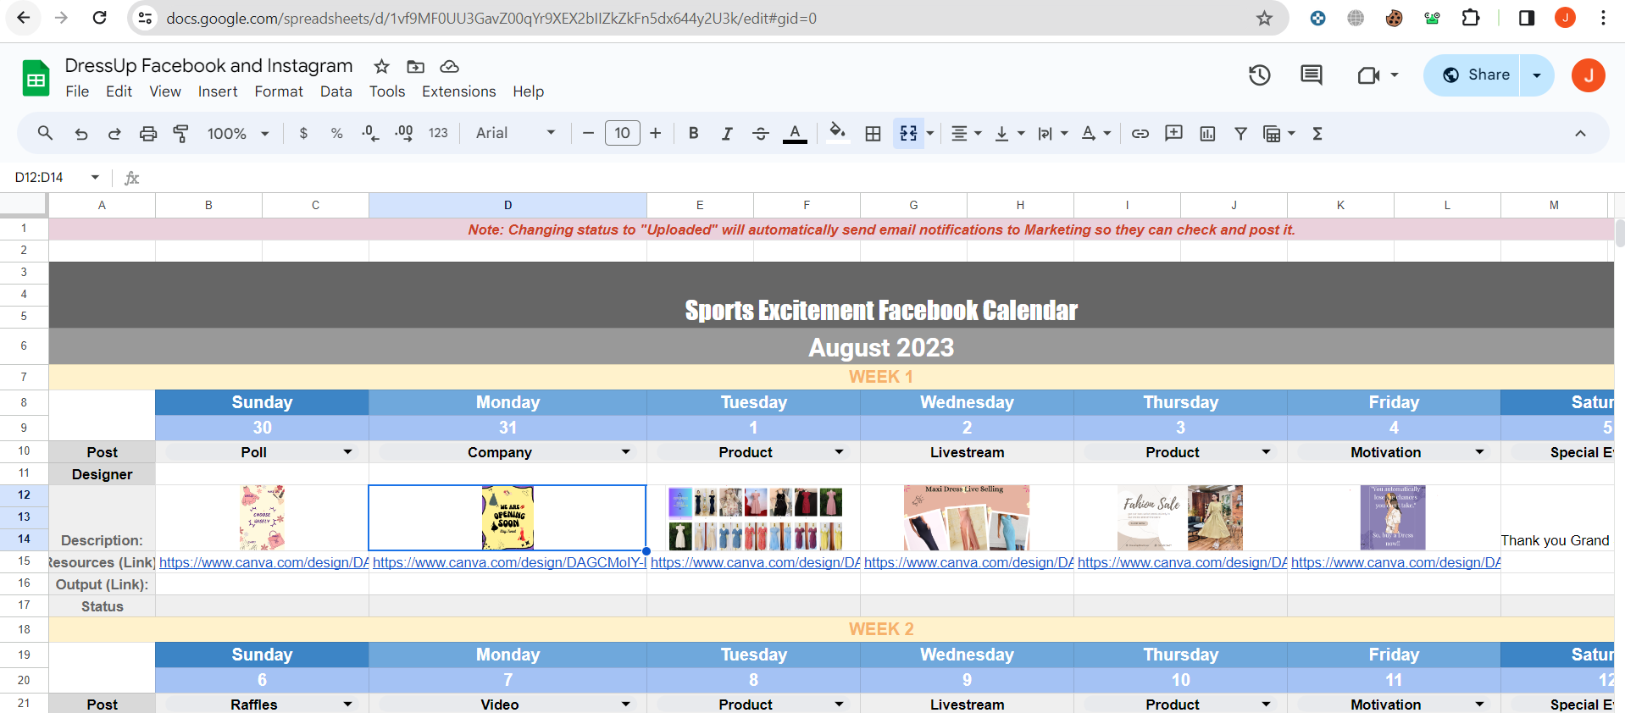This screenshot has width=1625, height=713.
Task: Select the Paint format tool
Action: pos(180,134)
